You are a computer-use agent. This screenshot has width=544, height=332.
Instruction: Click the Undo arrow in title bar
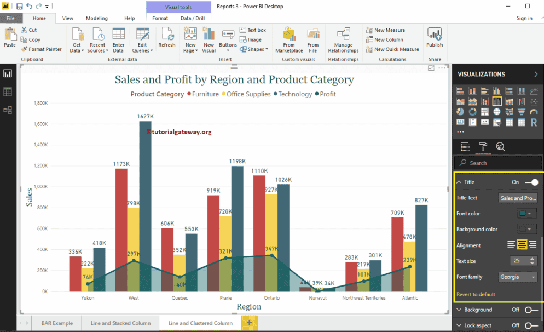tap(29, 6)
